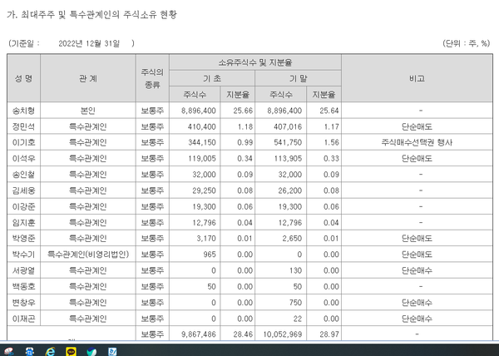Select the name 송치형
499x356 pixels.
pyautogui.click(x=23, y=111)
